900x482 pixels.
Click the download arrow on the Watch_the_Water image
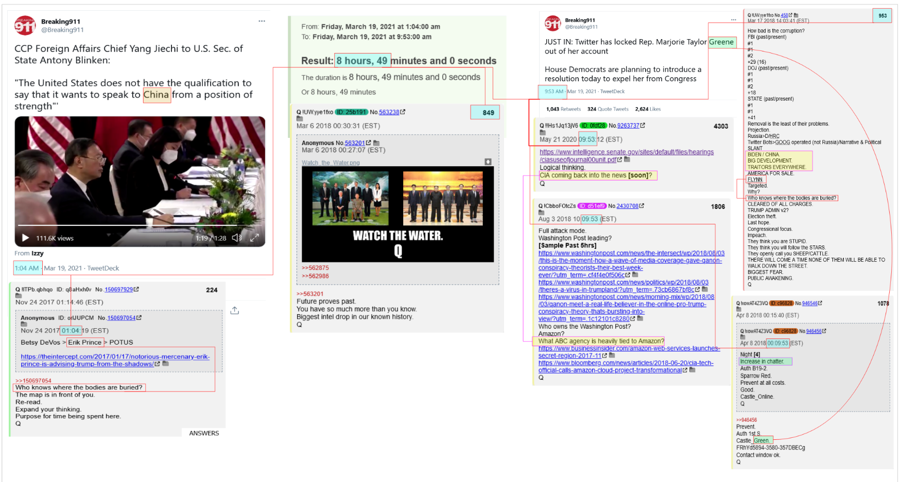click(488, 162)
